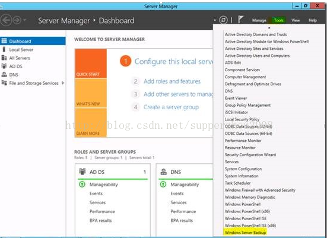Click Configure this local server link
Screen dimensions: 327x238
(x=174, y=62)
